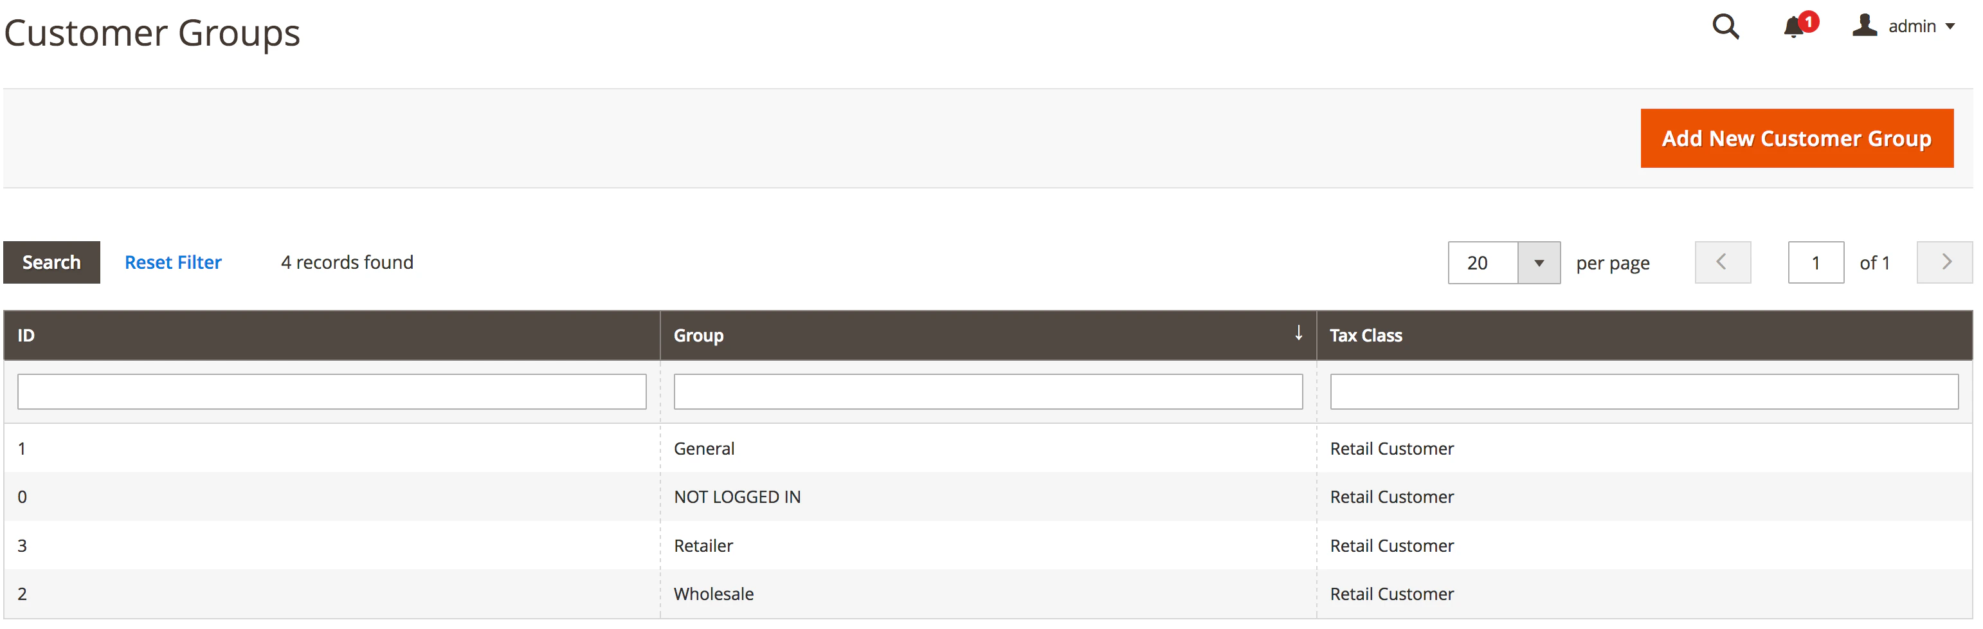Select the Wholesale group row
This screenshot has height=629, width=1983.
(x=714, y=593)
